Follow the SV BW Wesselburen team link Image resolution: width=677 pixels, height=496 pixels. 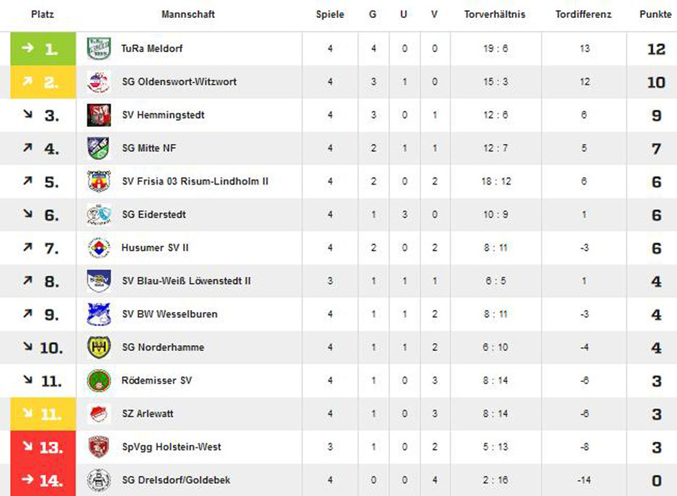pyautogui.click(x=169, y=314)
